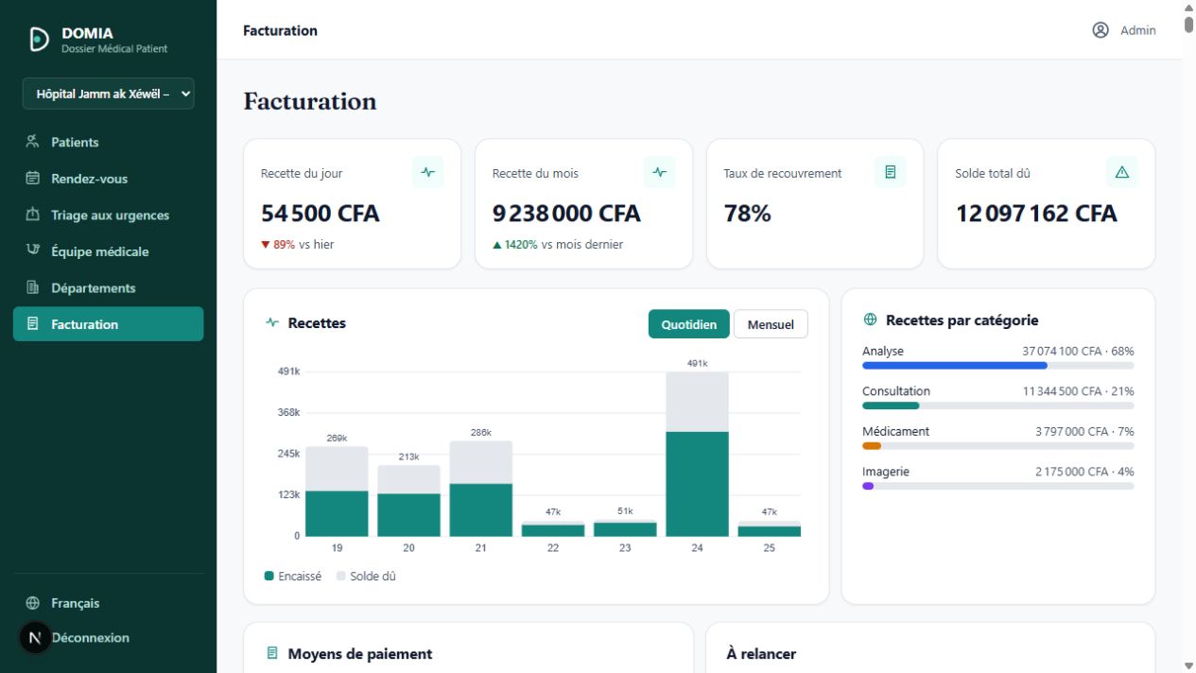
Task: Switch the chart to Mensuel view
Action: 771,324
